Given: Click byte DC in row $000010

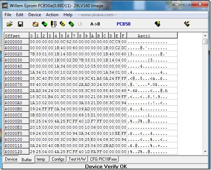Looking at the screenshot, I should click(x=124, y=48).
